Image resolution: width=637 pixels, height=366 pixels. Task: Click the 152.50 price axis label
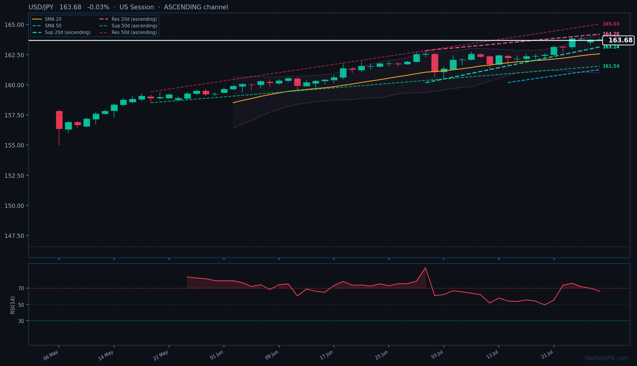(x=14, y=176)
